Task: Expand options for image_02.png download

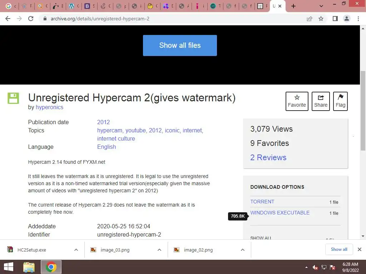Action: 243,250
